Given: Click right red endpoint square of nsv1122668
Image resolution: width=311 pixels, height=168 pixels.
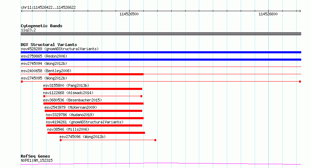Looking at the screenshot, I should click(141, 96).
